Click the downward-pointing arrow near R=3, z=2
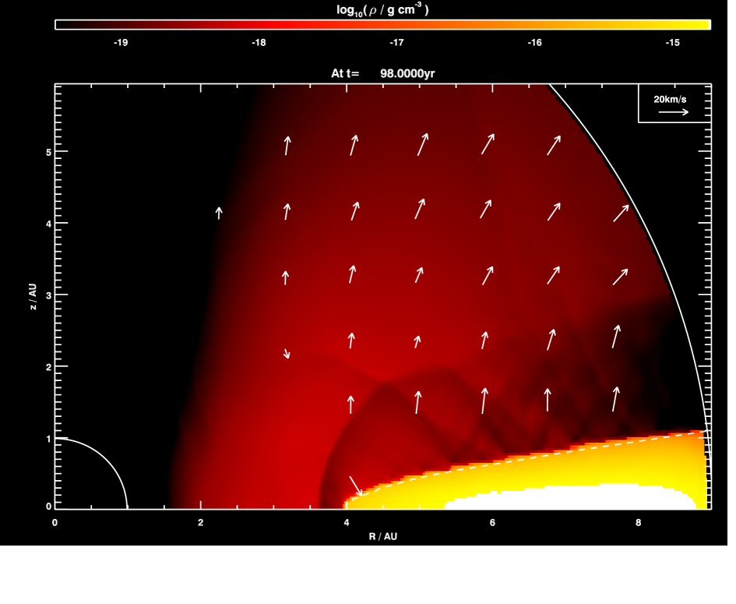 [287, 353]
